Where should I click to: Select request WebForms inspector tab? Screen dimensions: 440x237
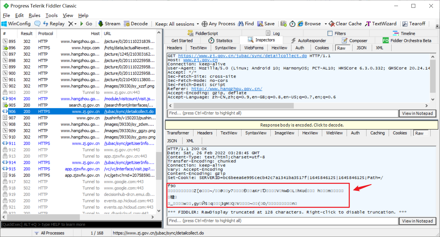point(254,48)
